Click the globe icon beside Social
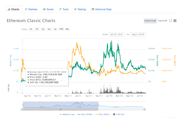 point(44,9)
